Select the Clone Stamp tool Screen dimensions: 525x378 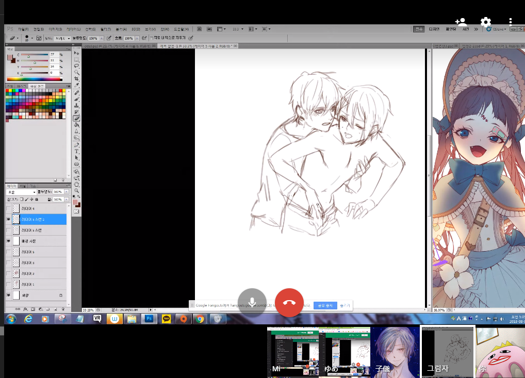pyautogui.click(x=77, y=106)
